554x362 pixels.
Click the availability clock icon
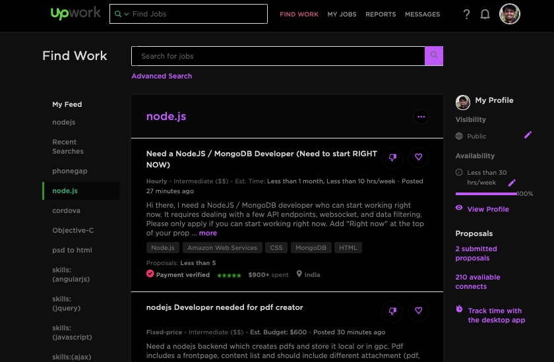click(x=459, y=172)
